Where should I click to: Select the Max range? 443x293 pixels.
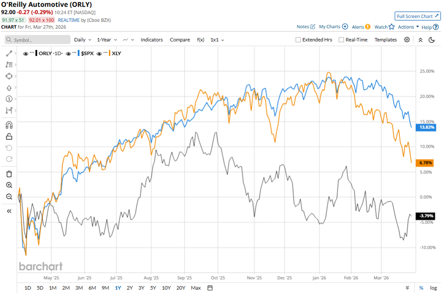(196, 288)
